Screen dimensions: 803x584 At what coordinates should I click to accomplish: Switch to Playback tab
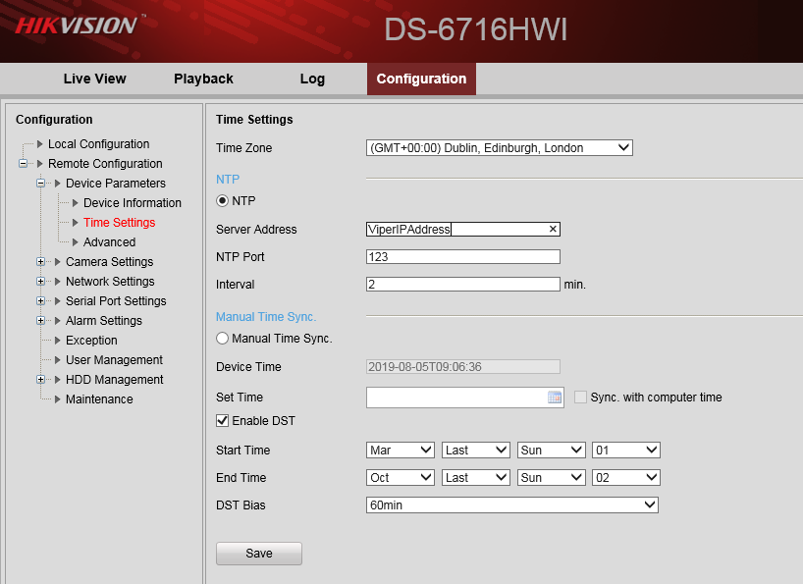coord(203,79)
